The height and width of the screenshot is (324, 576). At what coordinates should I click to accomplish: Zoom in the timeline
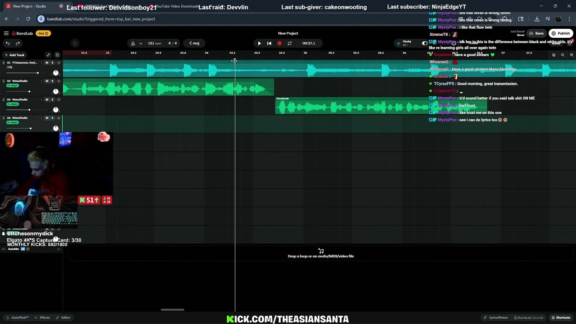coord(571,55)
